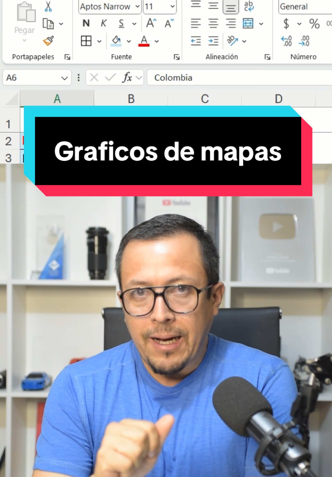Center text horizontally

point(213,24)
